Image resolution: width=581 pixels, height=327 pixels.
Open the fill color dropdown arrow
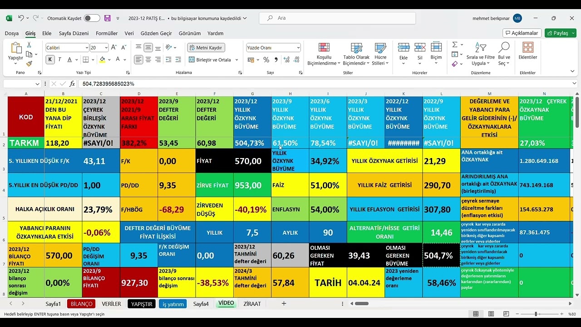point(109,60)
